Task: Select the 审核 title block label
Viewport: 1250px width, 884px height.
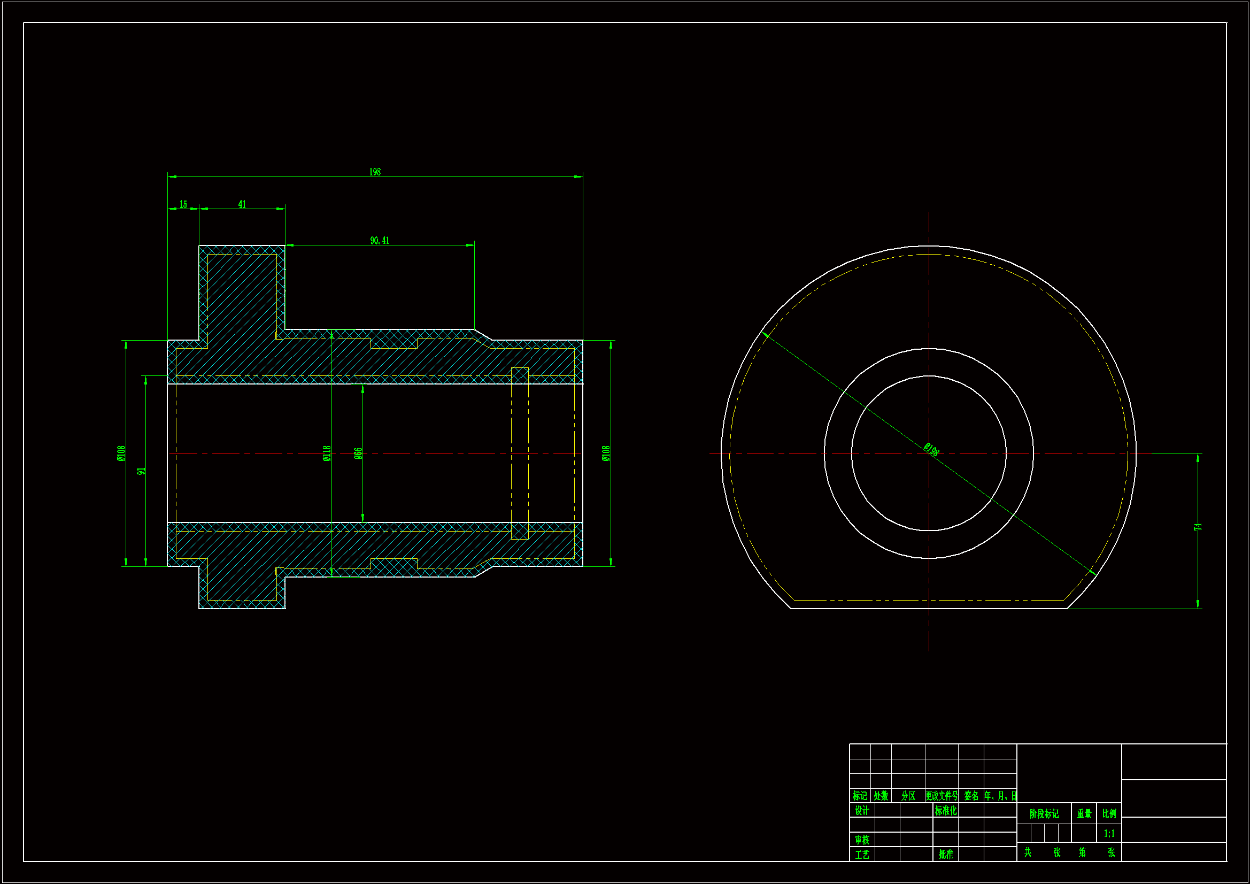Action: pyautogui.click(x=862, y=840)
